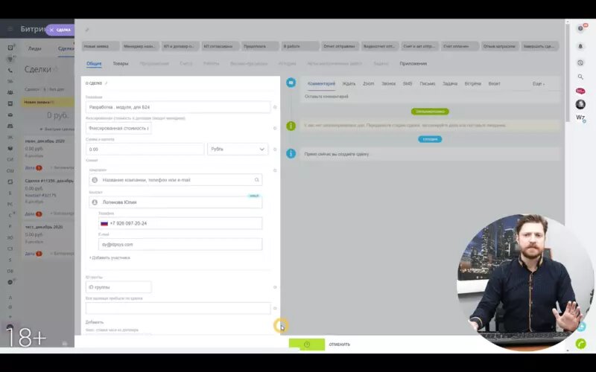
Task: Select the Счет оплачен stage
Action: tap(460, 46)
